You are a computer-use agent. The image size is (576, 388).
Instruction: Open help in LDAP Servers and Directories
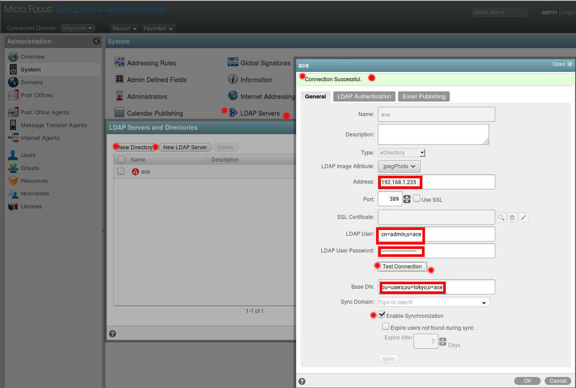113,334
